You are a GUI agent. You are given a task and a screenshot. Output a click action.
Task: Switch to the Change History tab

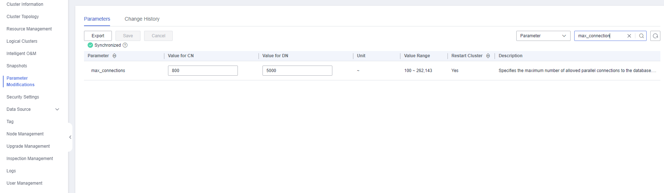tap(142, 19)
